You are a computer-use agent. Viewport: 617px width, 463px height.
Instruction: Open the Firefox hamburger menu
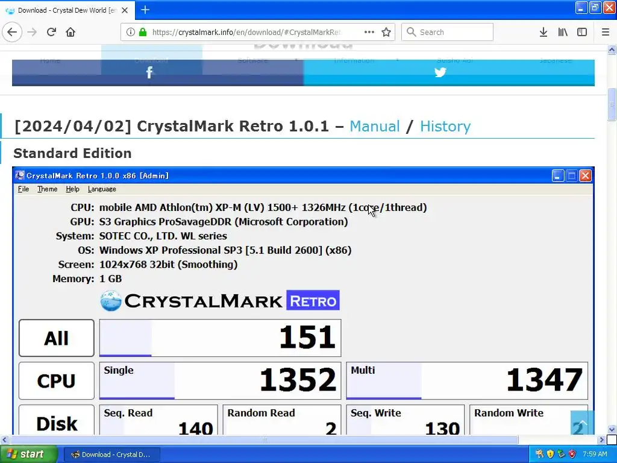point(606,32)
